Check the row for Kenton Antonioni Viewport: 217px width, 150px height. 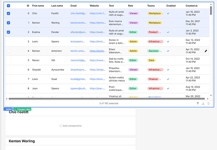coord(8,51)
